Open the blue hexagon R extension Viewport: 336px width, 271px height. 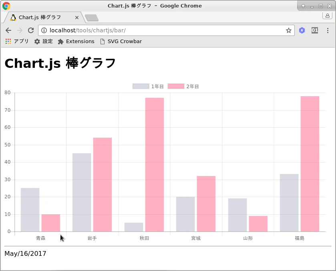click(x=302, y=30)
